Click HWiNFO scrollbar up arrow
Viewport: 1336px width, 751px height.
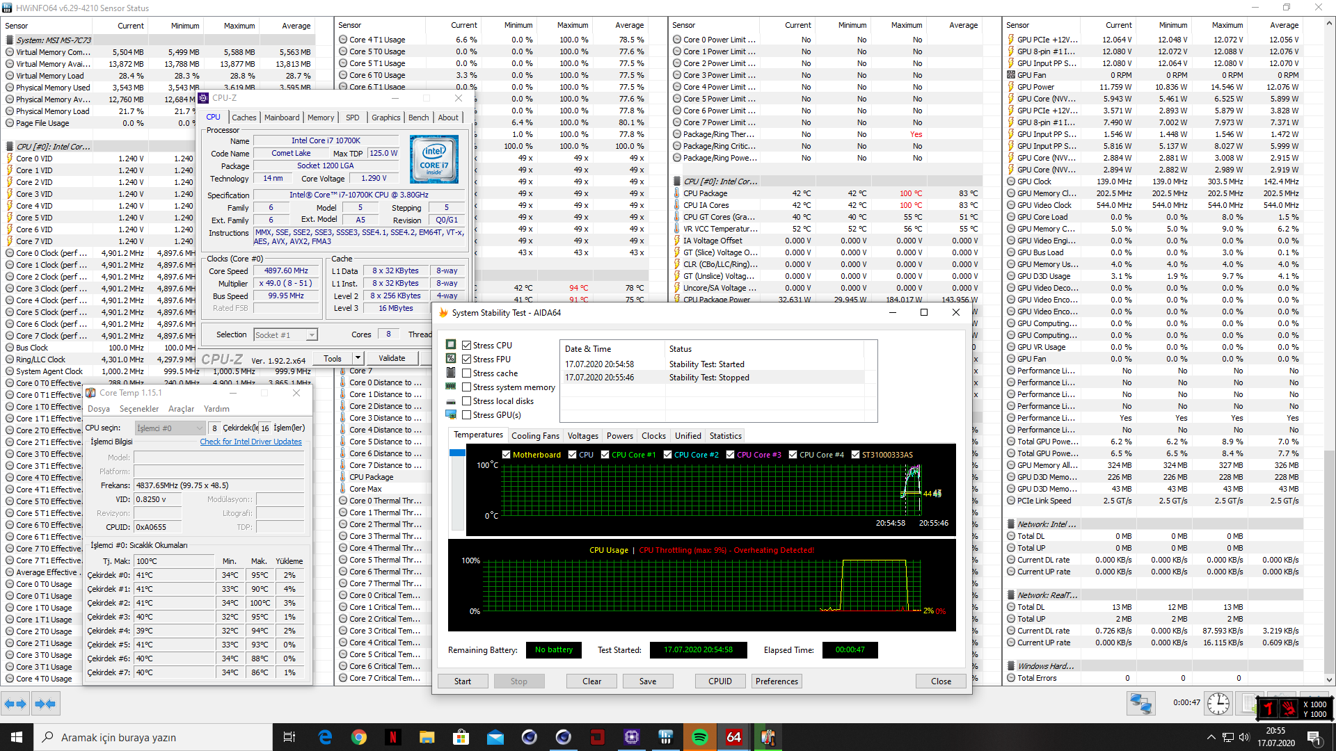[1330, 24]
